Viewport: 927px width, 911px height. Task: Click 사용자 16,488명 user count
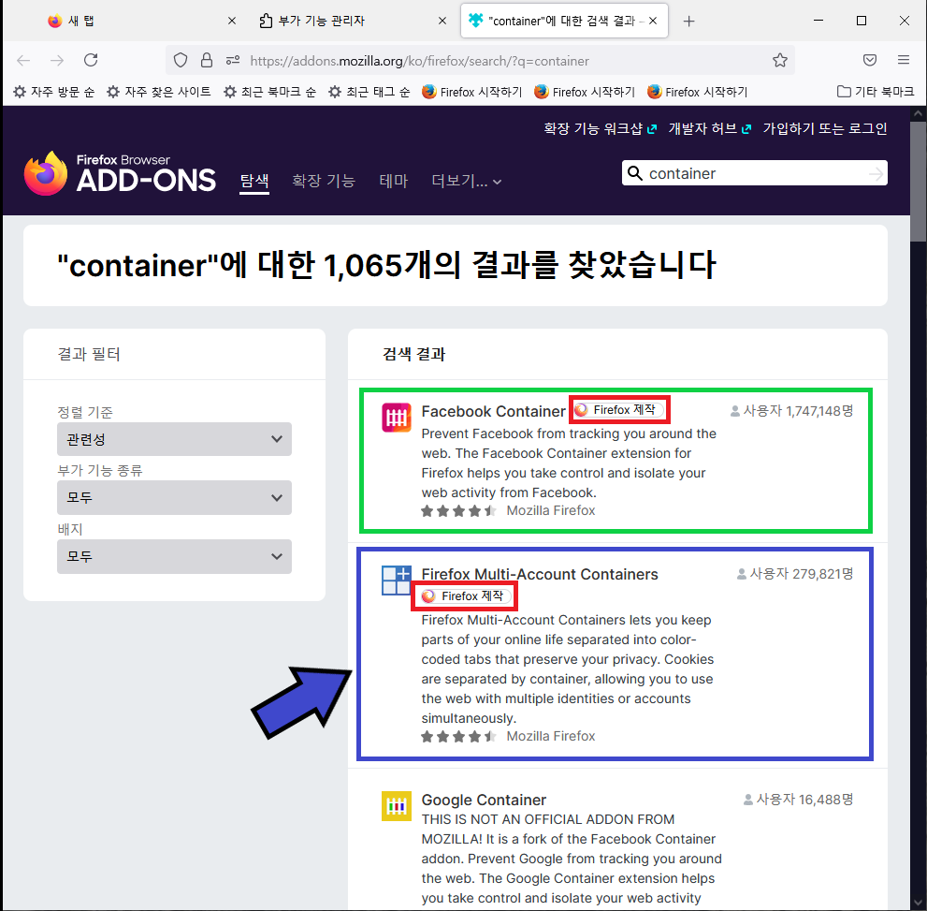(x=798, y=800)
